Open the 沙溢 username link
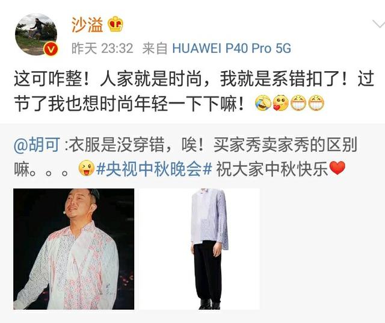Viewport: 385px width, 323px height. (87, 25)
